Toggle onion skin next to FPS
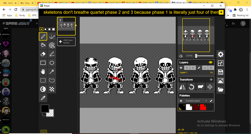This screenshot has width=251, height=134. click(181, 56)
